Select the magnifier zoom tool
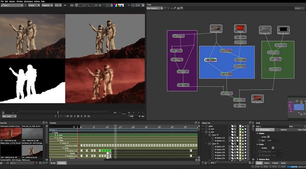Screen dimensions: 306x169 click(88, 5)
